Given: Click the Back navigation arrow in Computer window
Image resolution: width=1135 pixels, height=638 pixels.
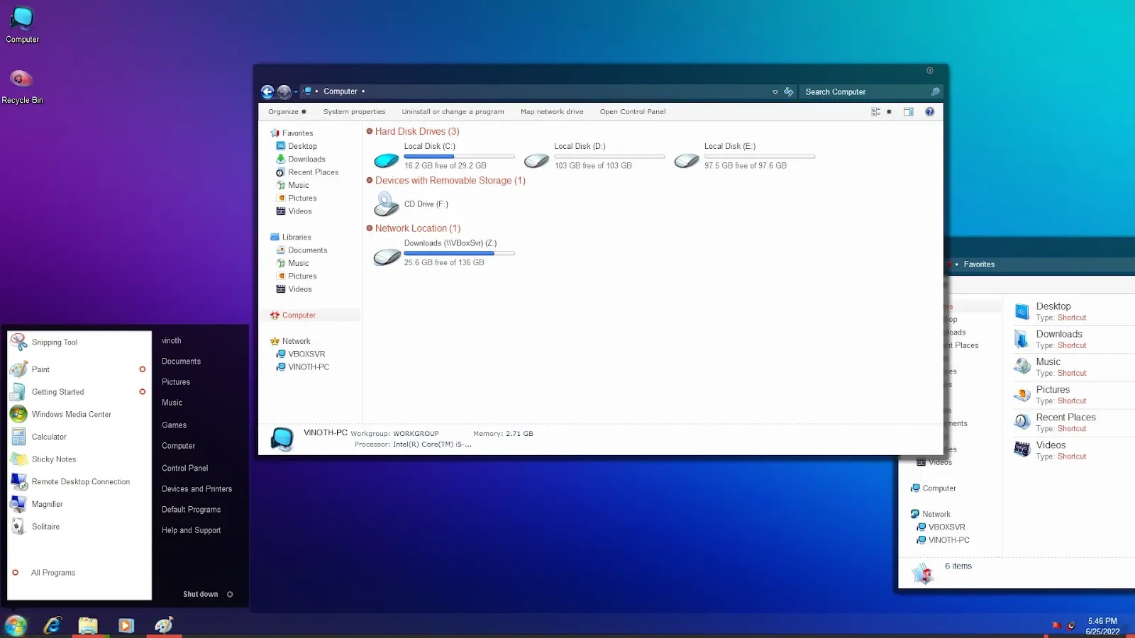Looking at the screenshot, I should pos(267,91).
